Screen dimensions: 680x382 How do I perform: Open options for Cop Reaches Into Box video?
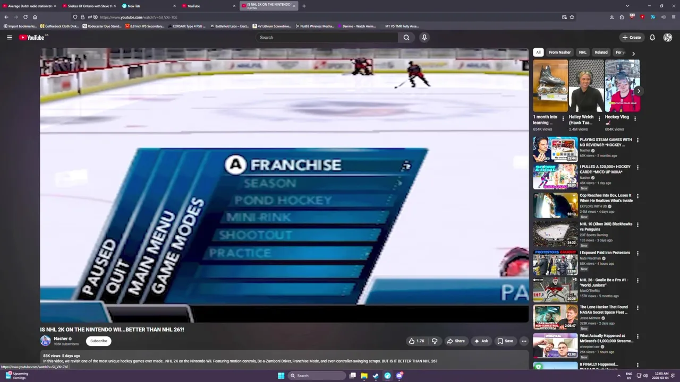tap(637, 196)
